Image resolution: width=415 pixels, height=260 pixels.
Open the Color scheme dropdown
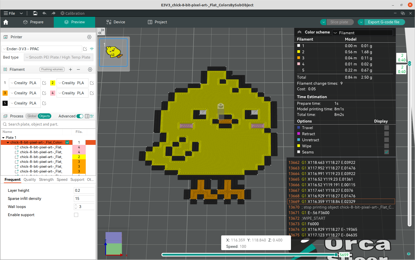pyautogui.click(x=362, y=33)
